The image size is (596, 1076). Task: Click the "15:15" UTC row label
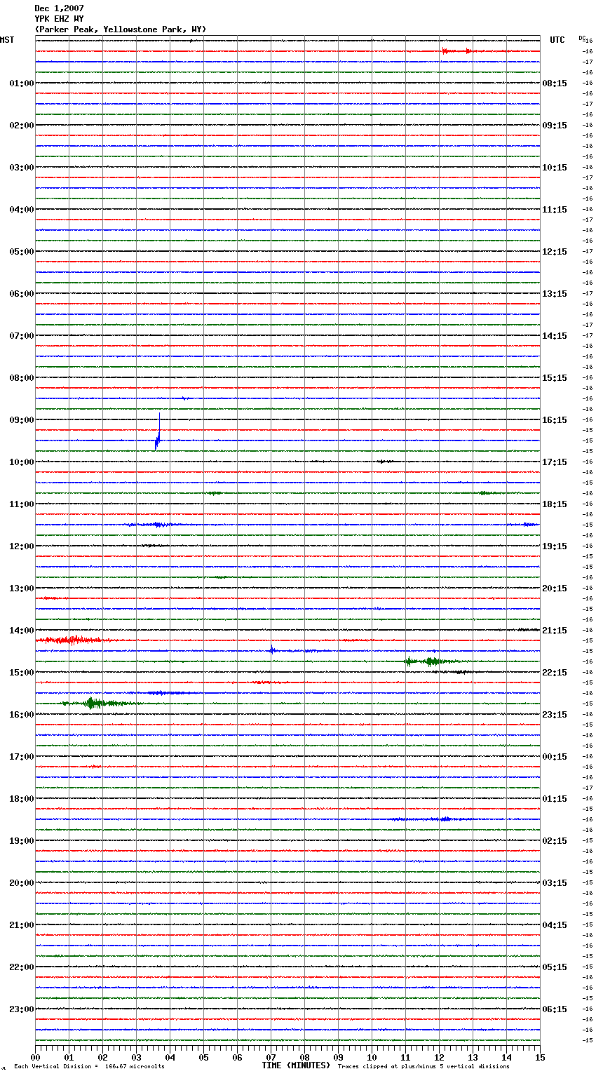[555, 378]
